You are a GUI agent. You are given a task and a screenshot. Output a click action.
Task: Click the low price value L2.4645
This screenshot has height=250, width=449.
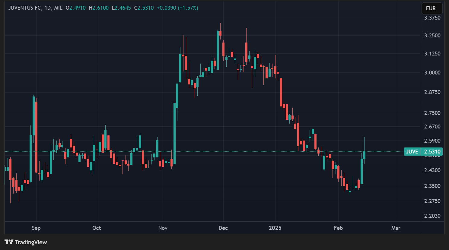pos(121,8)
